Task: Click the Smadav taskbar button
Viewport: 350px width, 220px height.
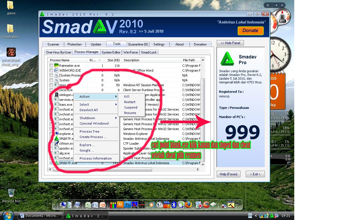Action: (86, 216)
